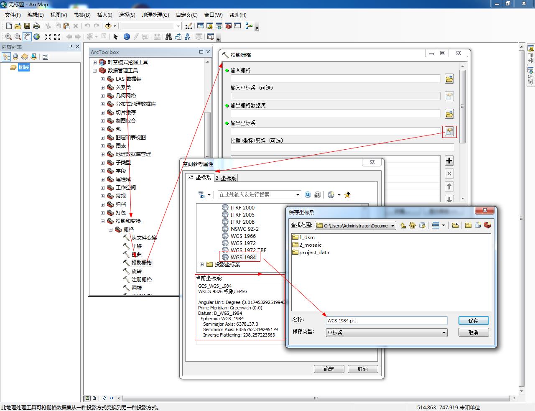Expand the LAS 数据集 toolset

[x=102, y=79]
